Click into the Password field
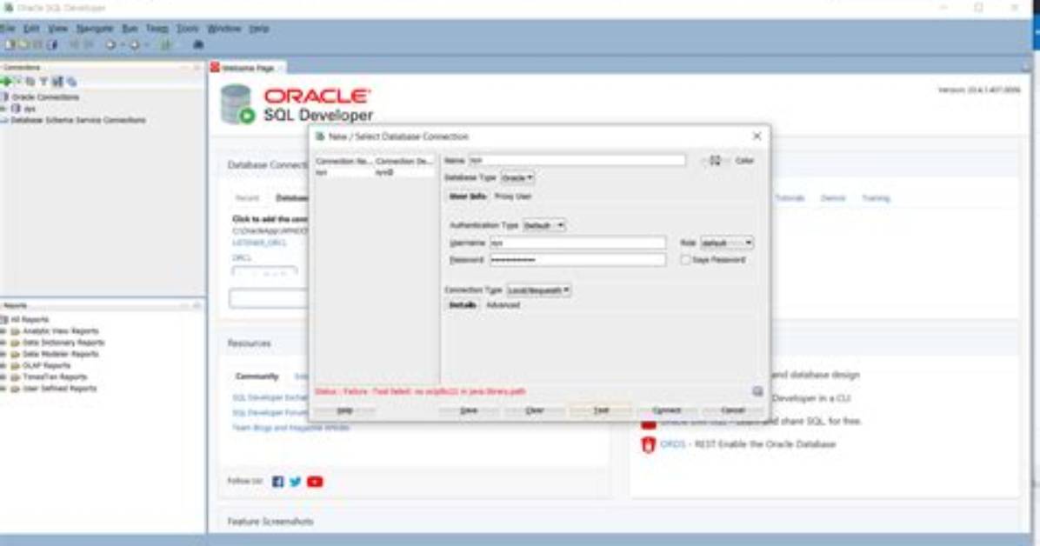 click(577, 260)
